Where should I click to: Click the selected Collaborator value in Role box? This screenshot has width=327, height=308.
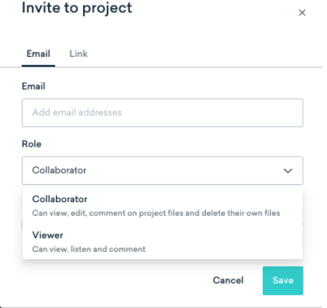[x=59, y=170]
